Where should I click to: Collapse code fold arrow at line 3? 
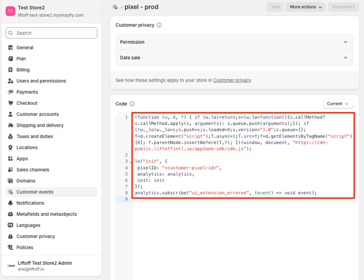pyautogui.click(x=130, y=162)
